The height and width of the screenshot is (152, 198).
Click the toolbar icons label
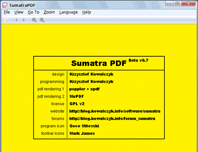point(53,133)
